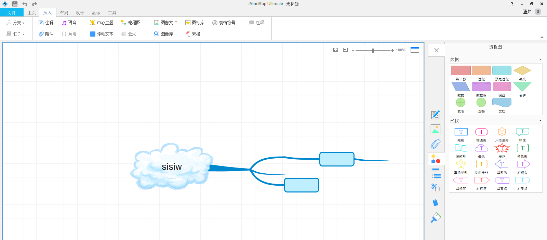Pick the pink 硬盘 disk shape
The width and height of the screenshot is (547, 240).
click(502, 86)
